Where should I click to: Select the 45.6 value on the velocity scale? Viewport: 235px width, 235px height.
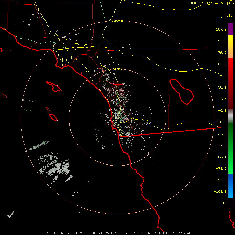click(x=222, y=76)
